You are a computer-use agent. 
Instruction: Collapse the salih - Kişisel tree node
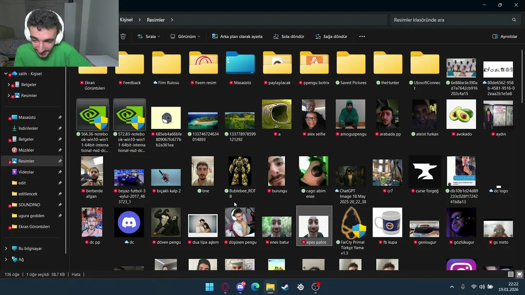pyautogui.click(x=6, y=74)
